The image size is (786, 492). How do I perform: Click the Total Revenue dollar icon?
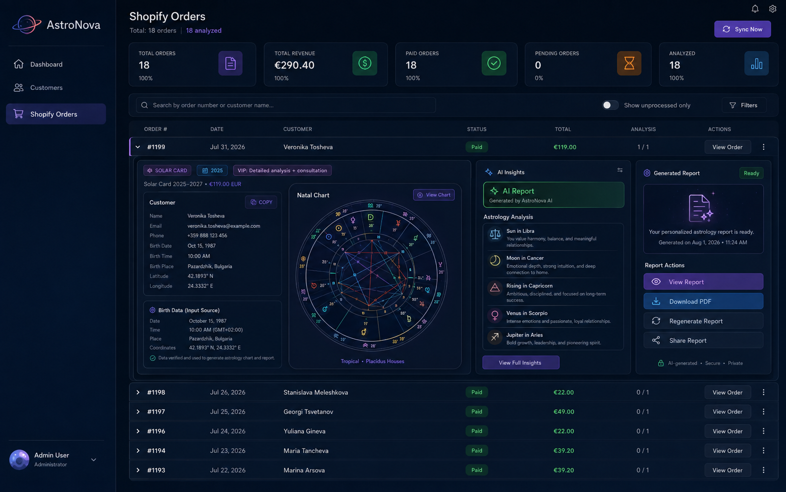coord(365,63)
